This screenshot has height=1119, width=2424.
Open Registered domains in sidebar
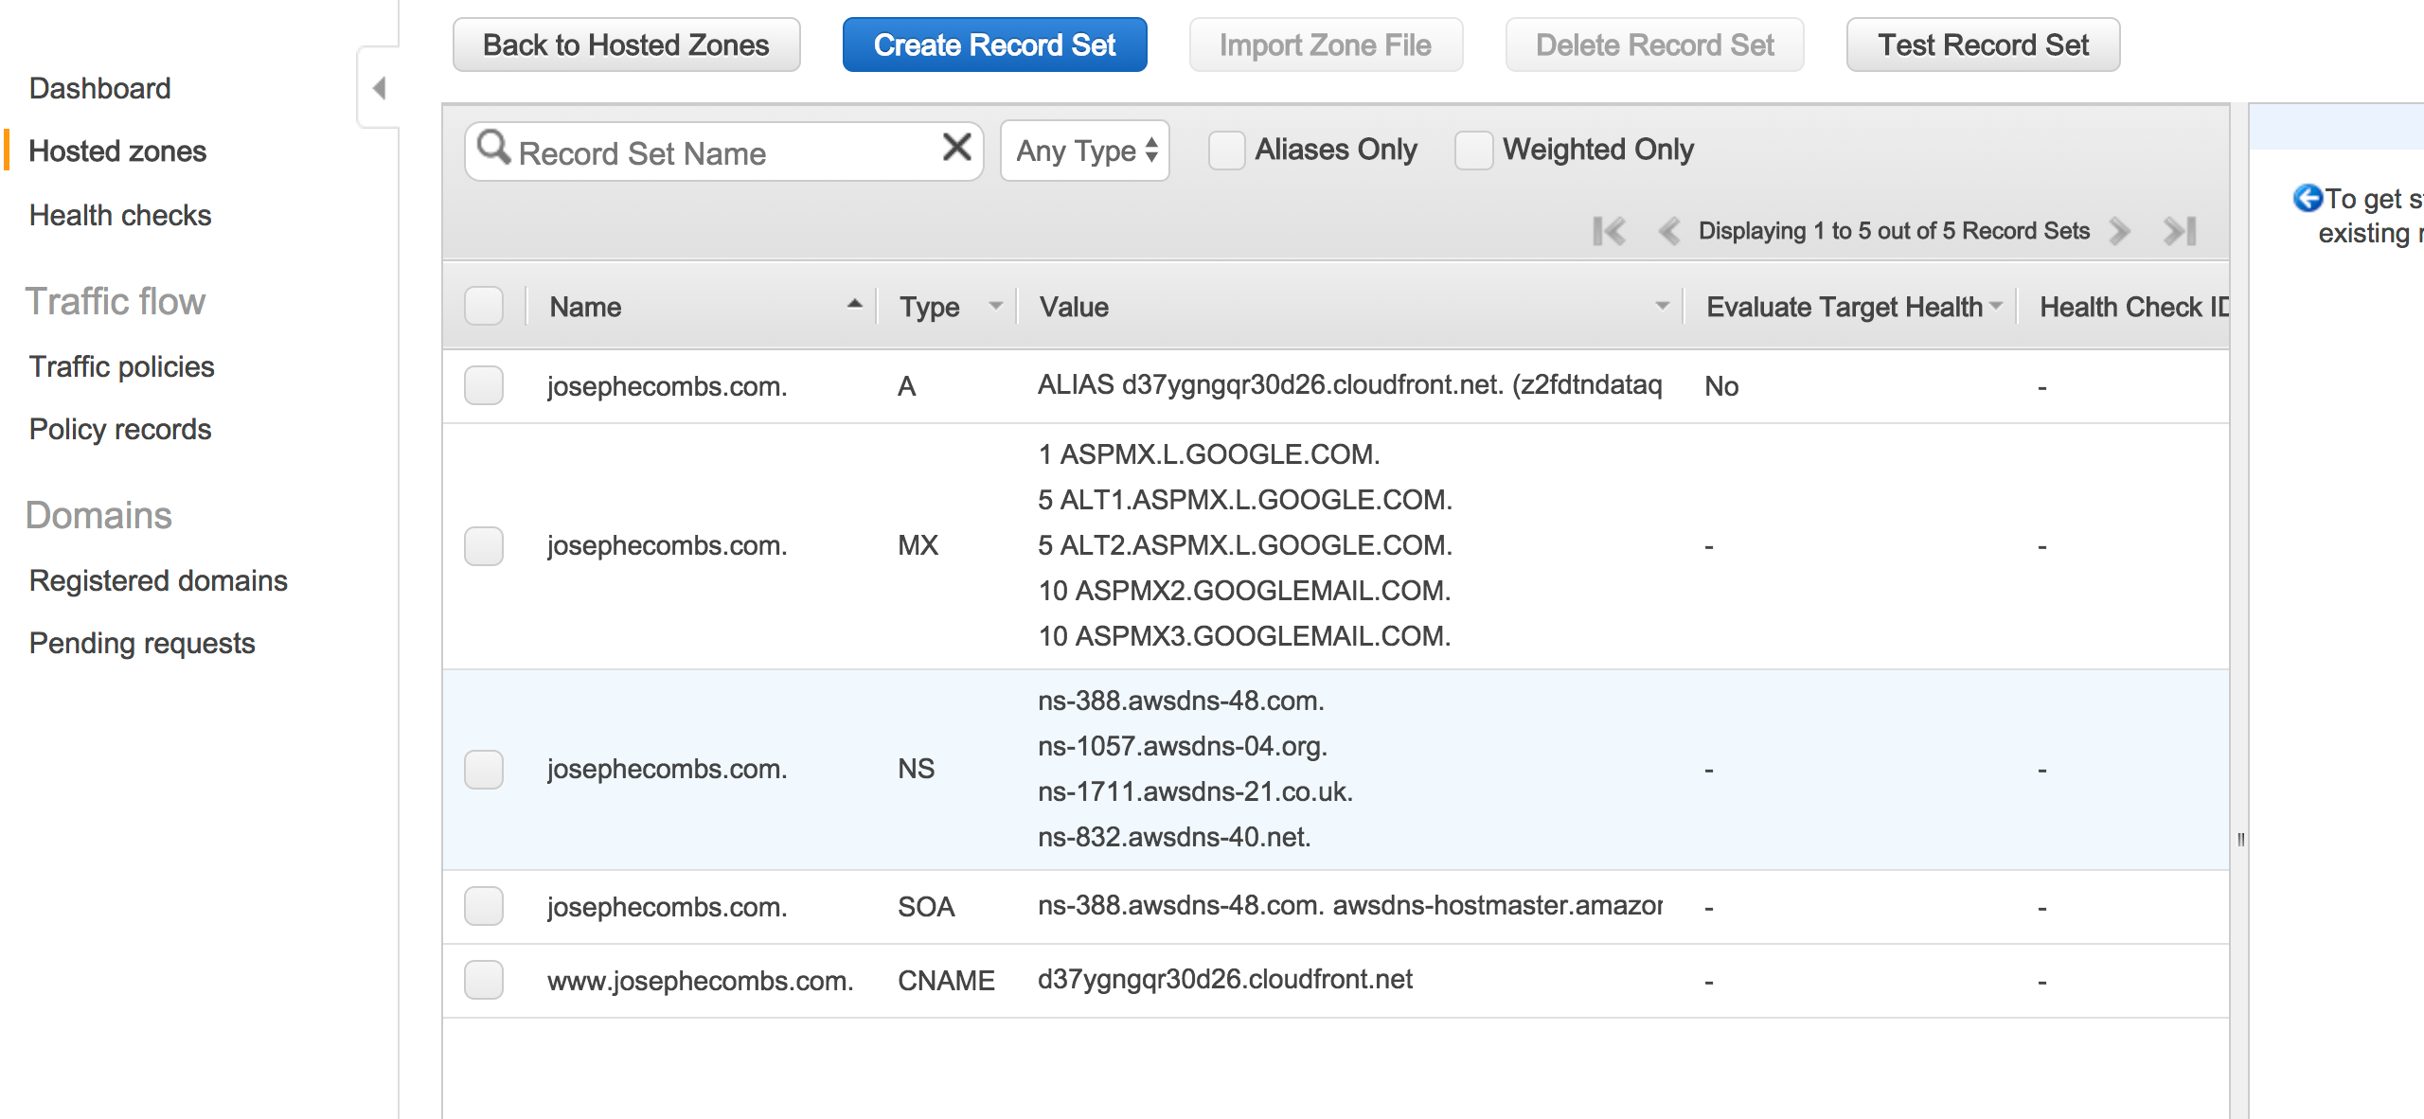pyautogui.click(x=158, y=580)
